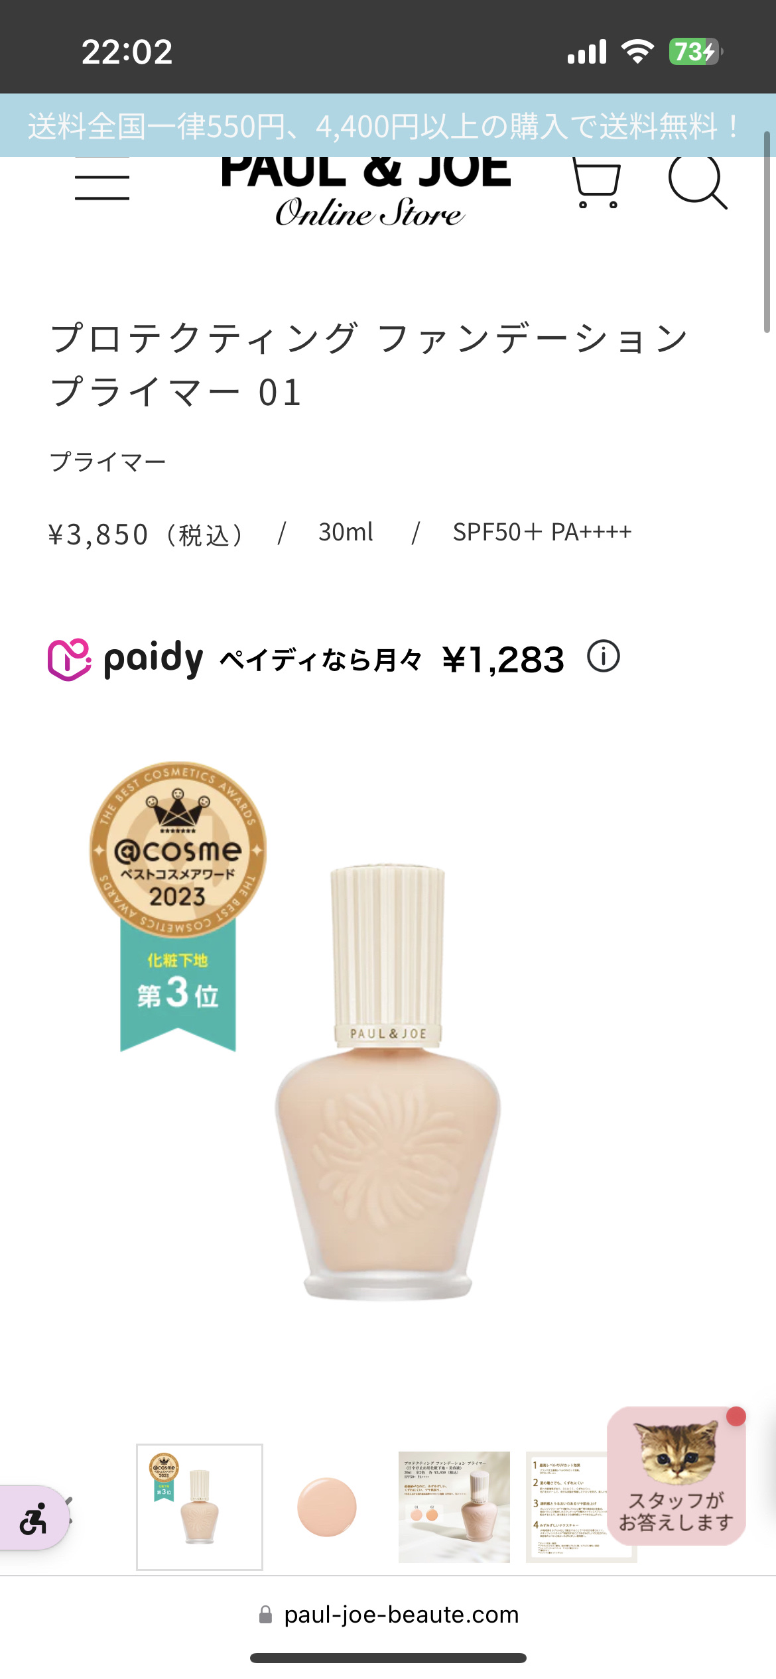Viewport: 776px width, 1679px height.
Task: Open Paidy info circle icon
Action: (x=603, y=656)
